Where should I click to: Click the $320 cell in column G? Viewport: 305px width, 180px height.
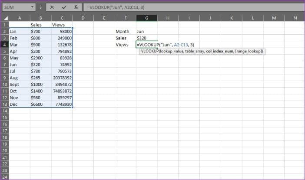pyautogui.click(x=147, y=38)
